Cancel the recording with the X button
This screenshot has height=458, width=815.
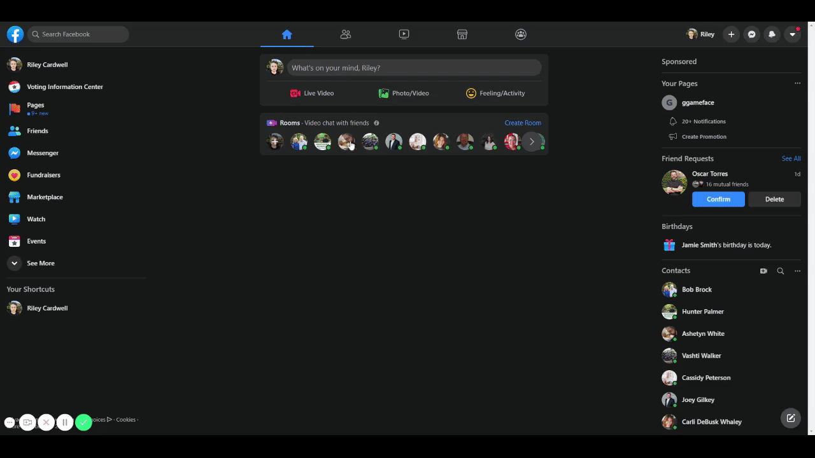click(x=46, y=422)
